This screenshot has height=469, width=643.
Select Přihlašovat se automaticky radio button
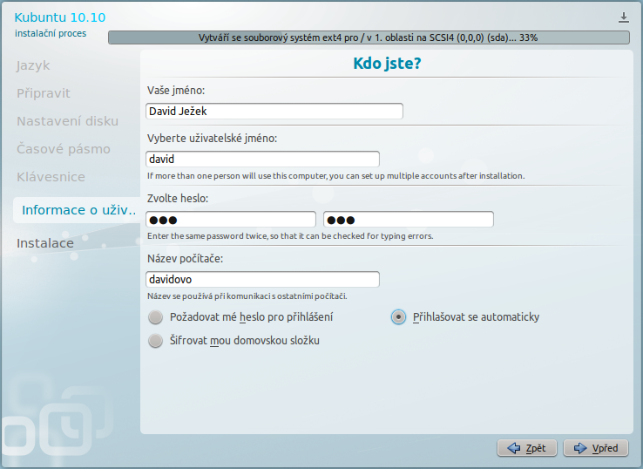pos(398,317)
